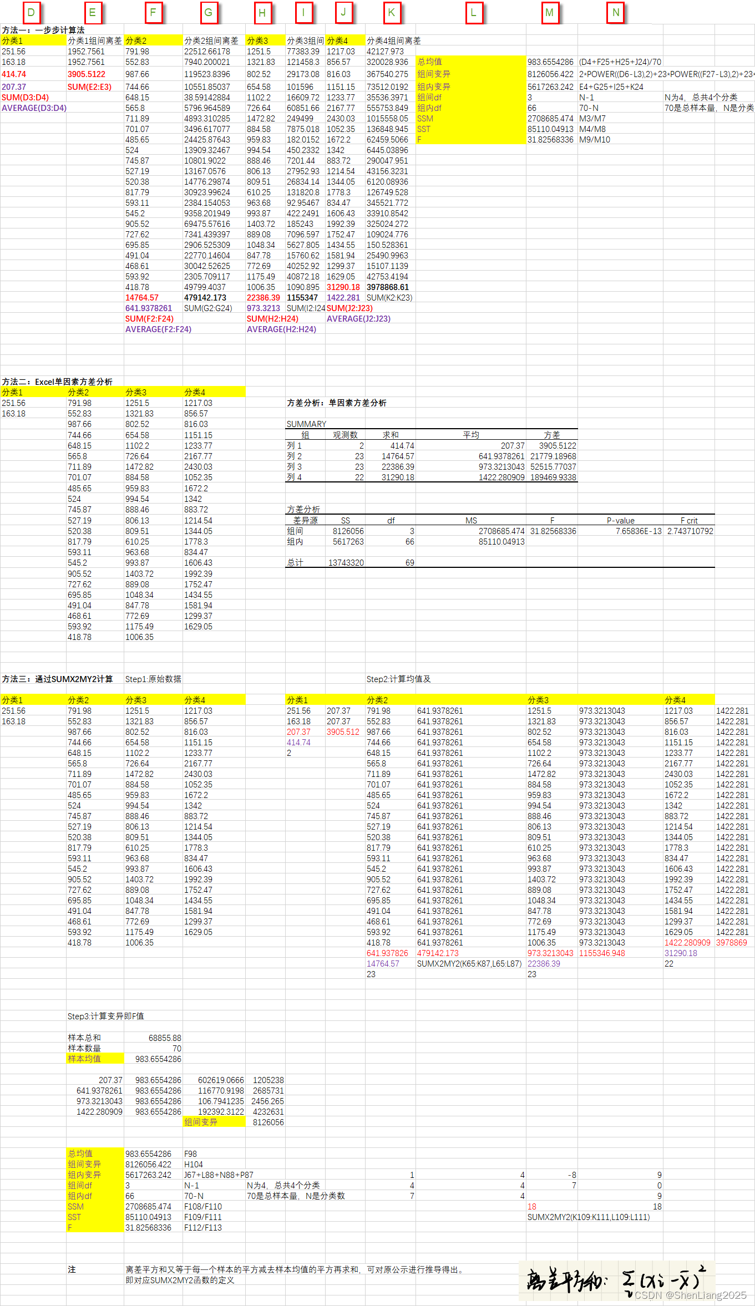The height and width of the screenshot is (1306, 755).
Task: Select the variance value 52515.77037
Action: (x=553, y=466)
